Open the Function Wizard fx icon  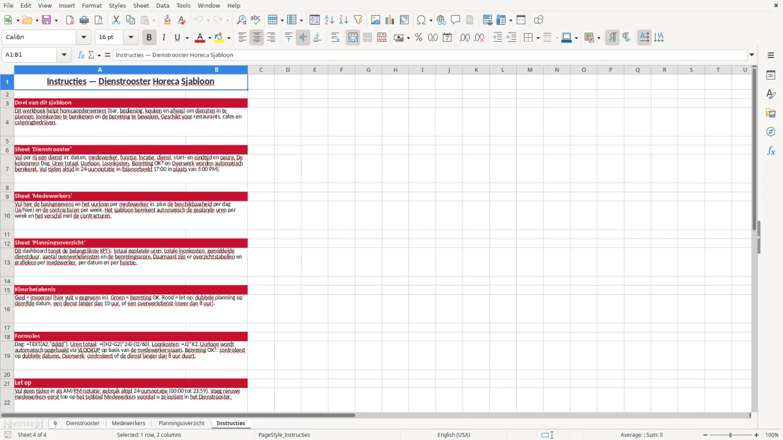coord(82,55)
